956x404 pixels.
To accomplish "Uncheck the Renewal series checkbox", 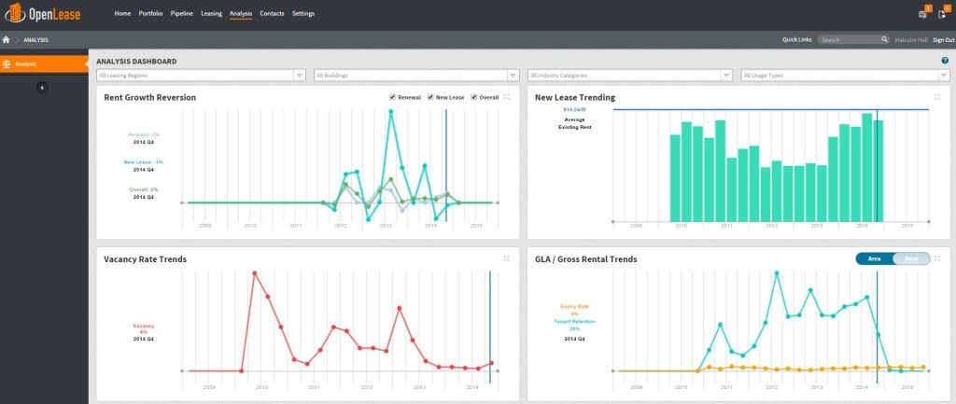I will coord(393,97).
